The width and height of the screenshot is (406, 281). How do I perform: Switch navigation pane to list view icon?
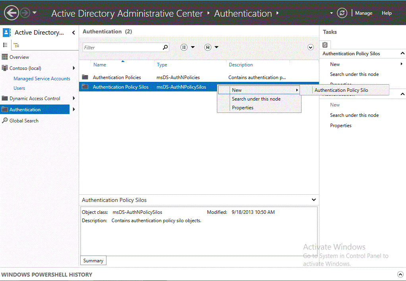click(x=5, y=45)
